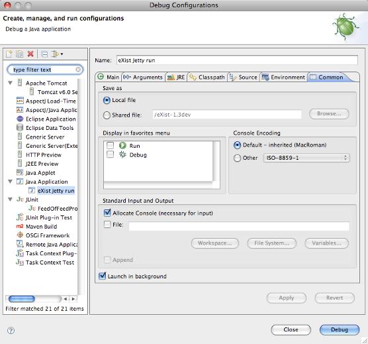Click the Apply button
This screenshot has width=368, height=344.
[287, 298]
